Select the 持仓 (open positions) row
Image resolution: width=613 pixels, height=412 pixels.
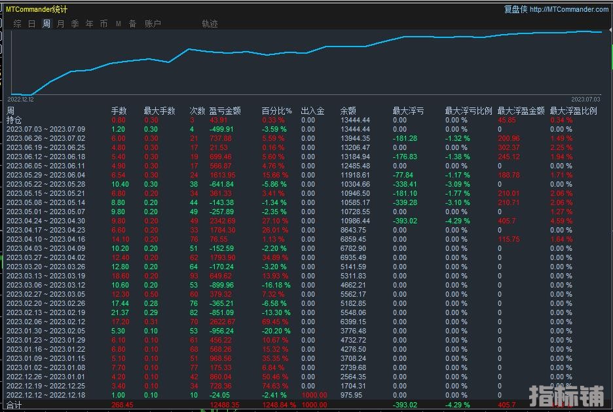pyautogui.click(x=14, y=120)
